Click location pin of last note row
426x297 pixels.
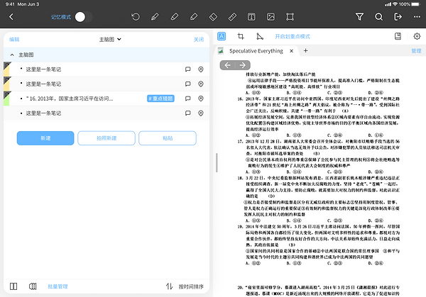201,113
